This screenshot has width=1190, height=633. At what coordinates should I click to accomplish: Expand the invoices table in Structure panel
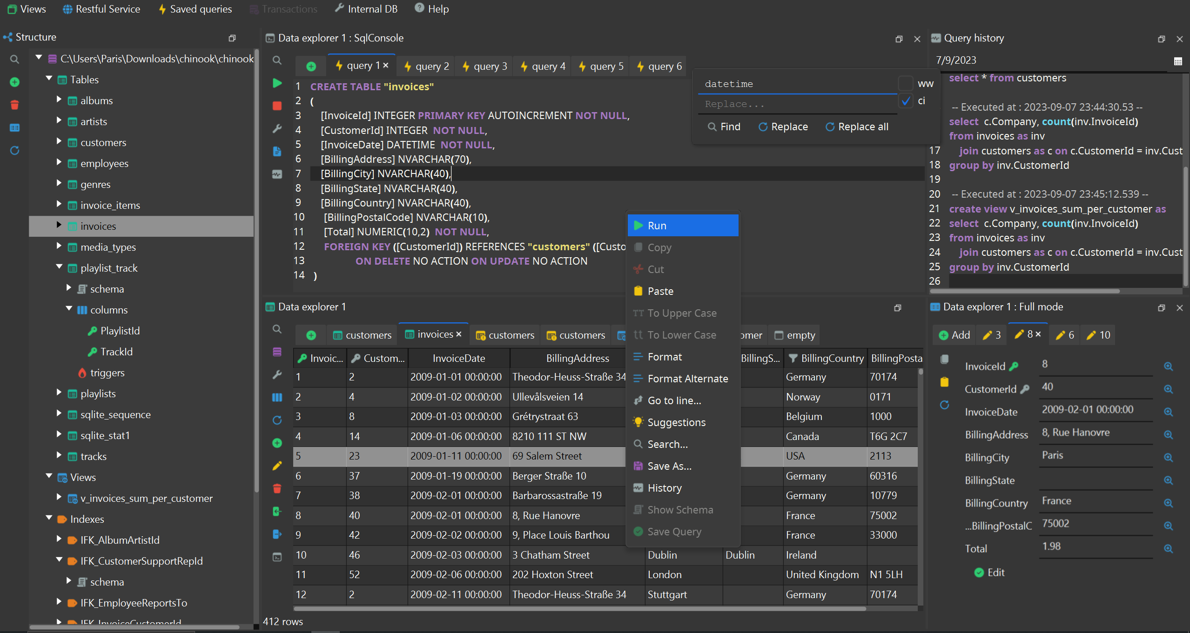coord(59,226)
